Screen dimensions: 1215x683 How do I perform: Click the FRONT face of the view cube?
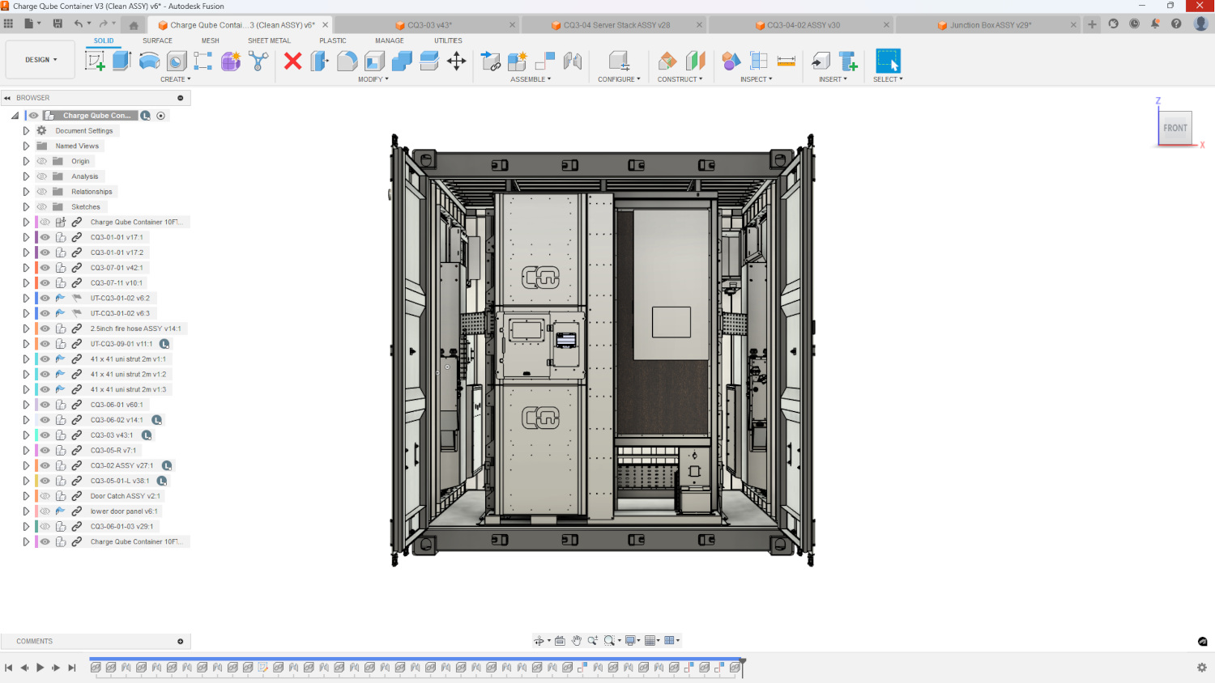(1174, 128)
